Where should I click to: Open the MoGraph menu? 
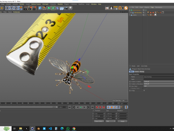[x=45, y=4]
